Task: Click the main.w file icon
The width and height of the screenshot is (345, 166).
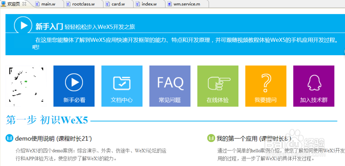Action: click(x=38, y=4)
